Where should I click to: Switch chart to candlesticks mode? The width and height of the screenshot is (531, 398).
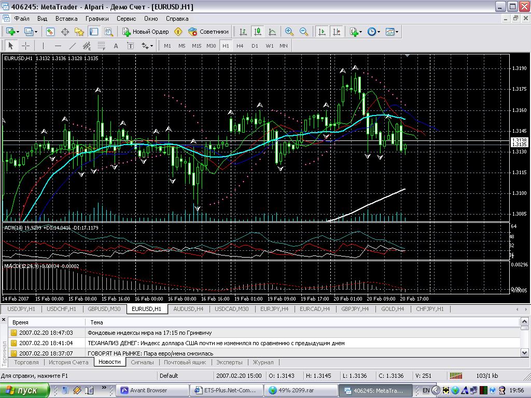(257, 32)
